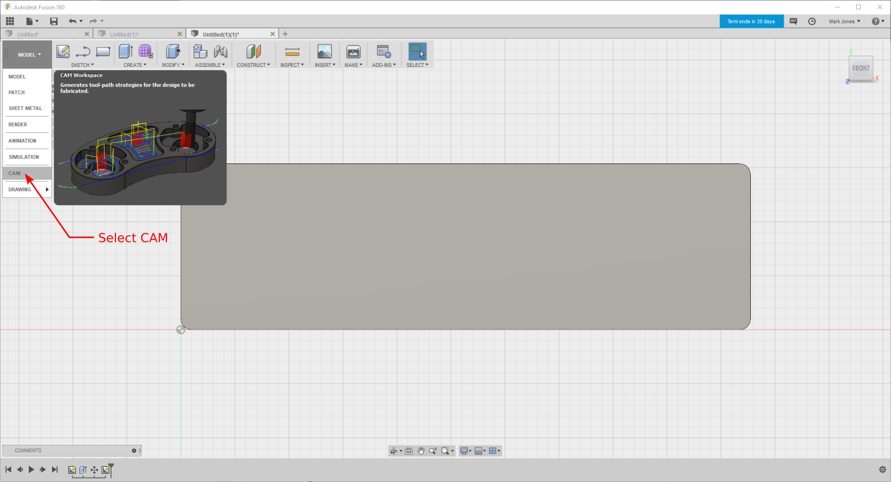Undo the last action

[x=72, y=21]
